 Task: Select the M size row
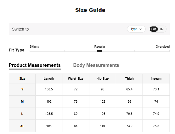tap(22, 101)
